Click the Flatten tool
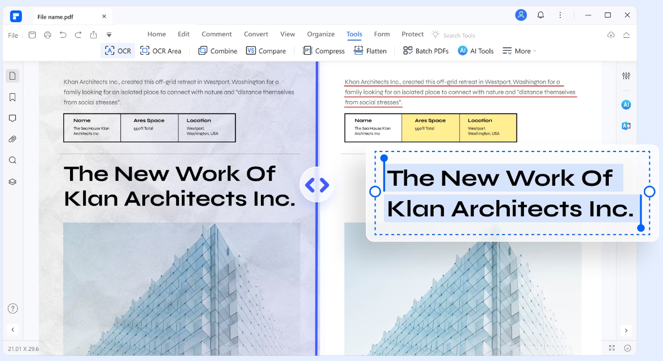Viewport: 663px width, 361px height. (x=370, y=51)
